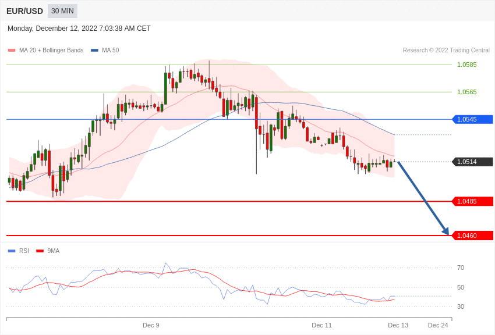Click the RSI 70 level label
Image resolution: width=495 pixels, height=335 pixels.
[x=461, y=268]
